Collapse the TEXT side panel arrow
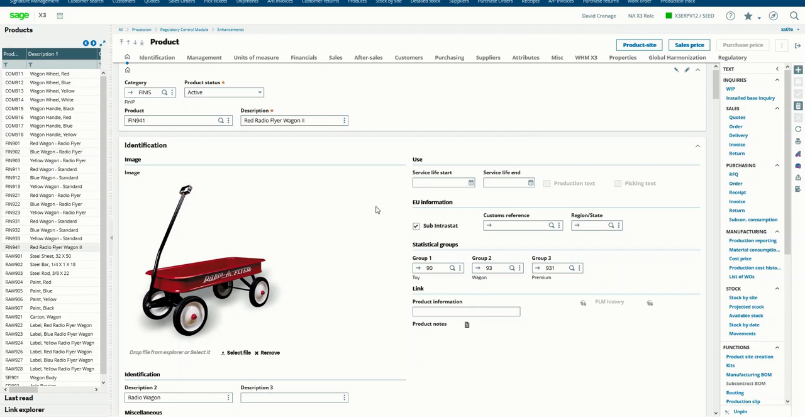Viewport: 805px width, 417px height. point(777,69)
